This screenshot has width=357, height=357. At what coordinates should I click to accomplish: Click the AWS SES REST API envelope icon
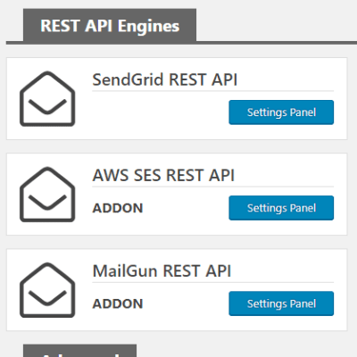pos(47,195)
